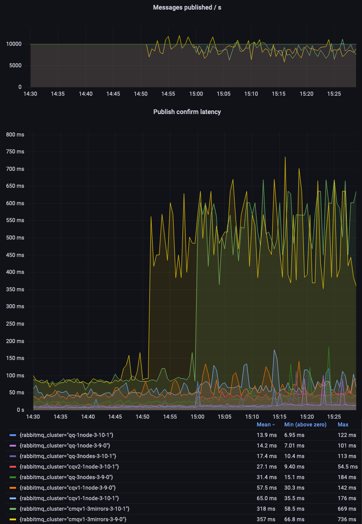Toggle the qq-1node-3-9-0 series name in legend

65,445
